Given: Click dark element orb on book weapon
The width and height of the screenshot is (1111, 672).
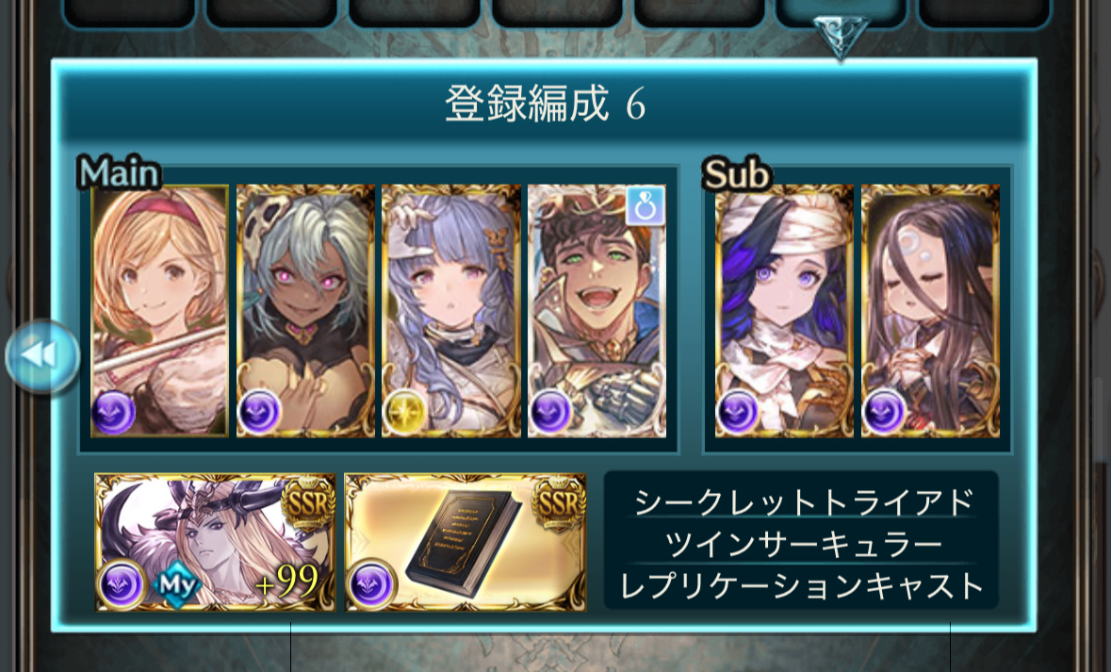Looking at the screenshot, I should click(x=371, y=584).
